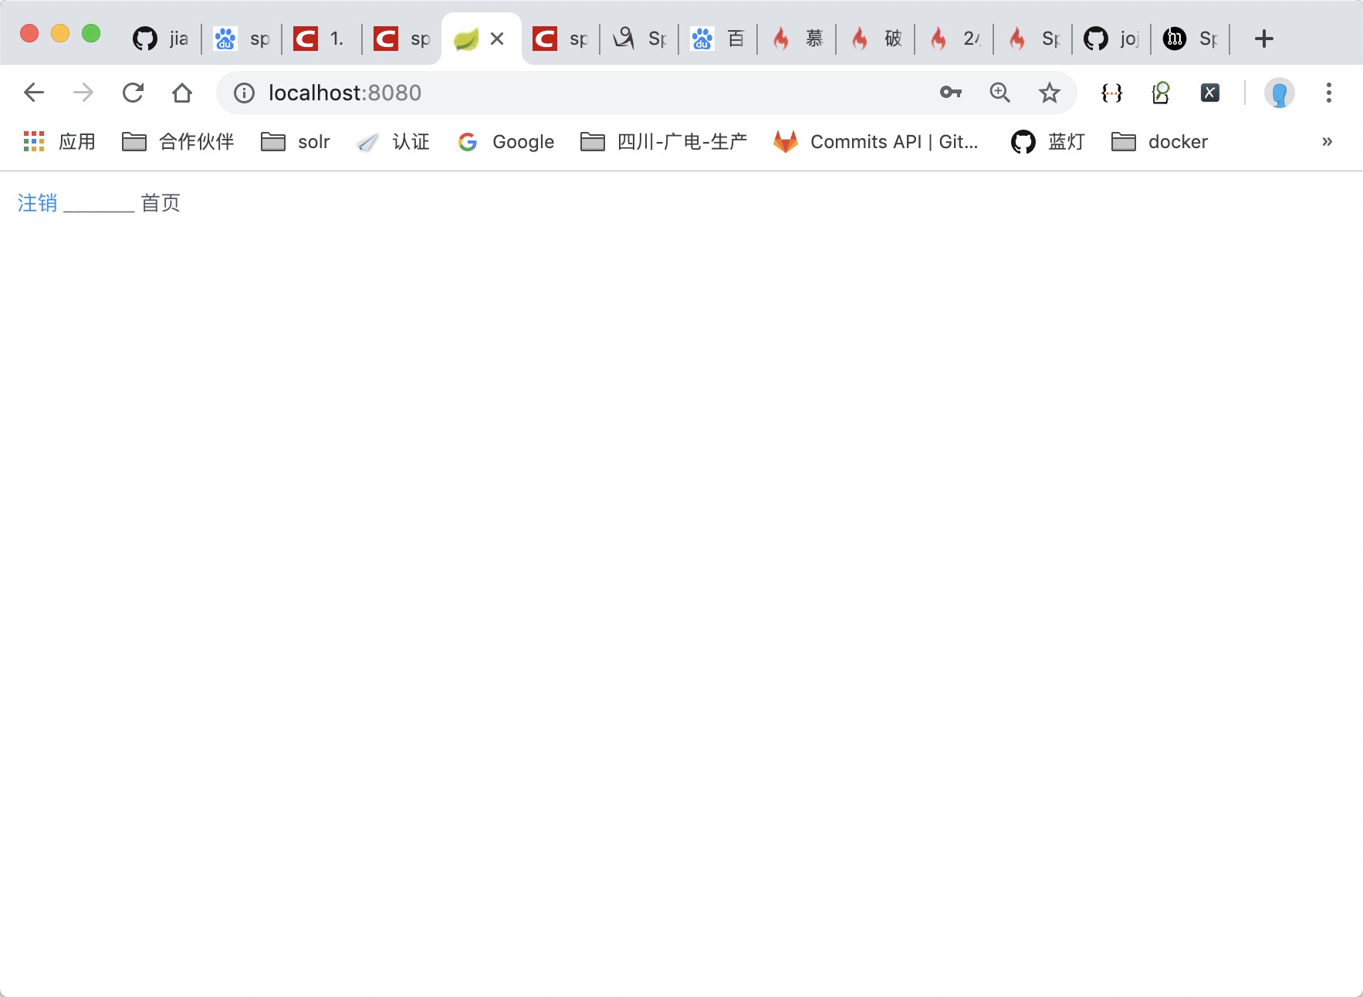Expand the solr bookmark folder
The height and width of the screenshot is (997, 1363).
tap(296, 142)
